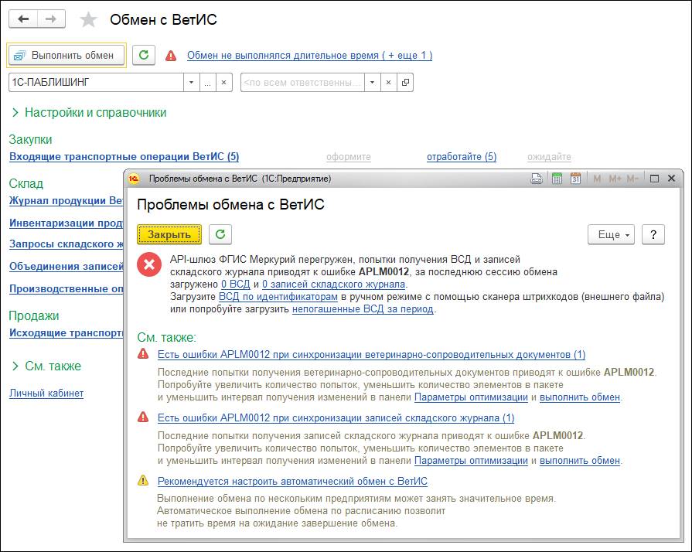The image size is (692, 552).
Task: Click the M+ memory button in title bar
Action: (615, 179)
